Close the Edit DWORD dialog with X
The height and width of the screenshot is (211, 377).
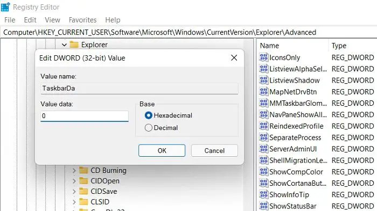coord(234,58)
